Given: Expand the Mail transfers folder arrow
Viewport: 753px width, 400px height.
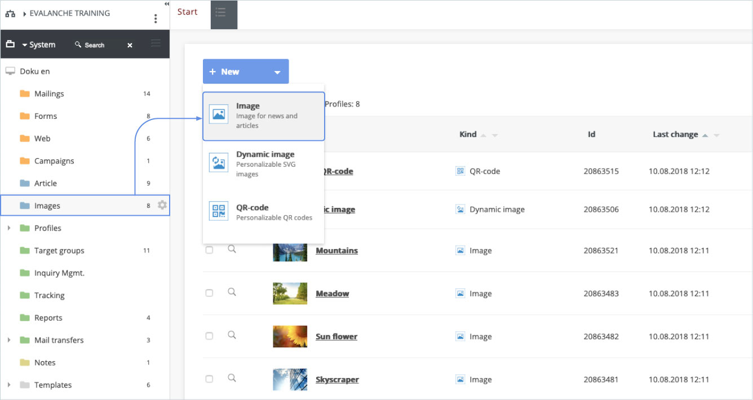Looking at the screenshot, I should 9,340.
